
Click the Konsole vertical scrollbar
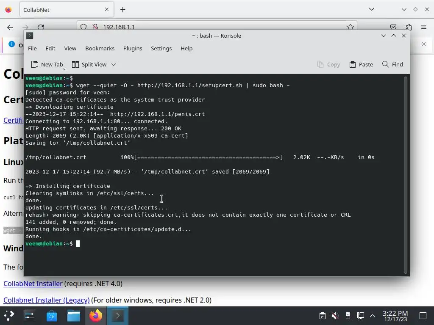point(406,175)
